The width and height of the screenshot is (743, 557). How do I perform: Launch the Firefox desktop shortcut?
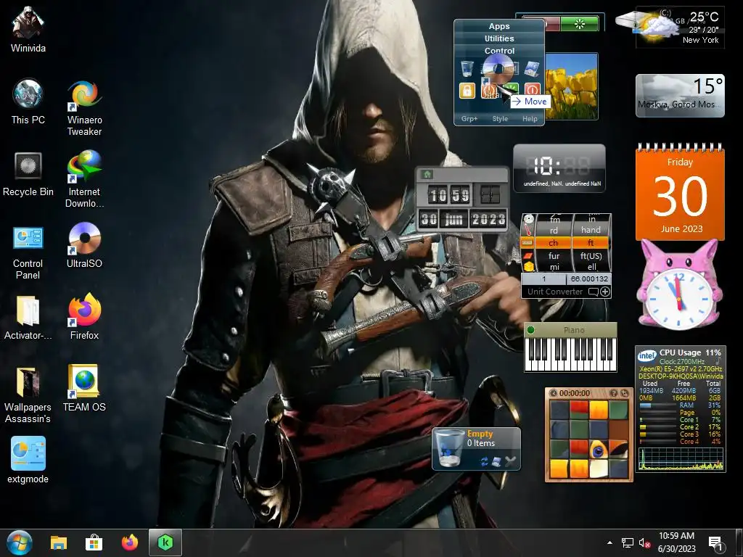84,318
